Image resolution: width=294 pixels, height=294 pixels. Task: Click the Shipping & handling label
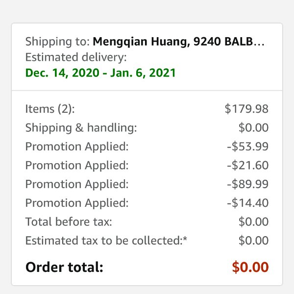tap(81, 128)
